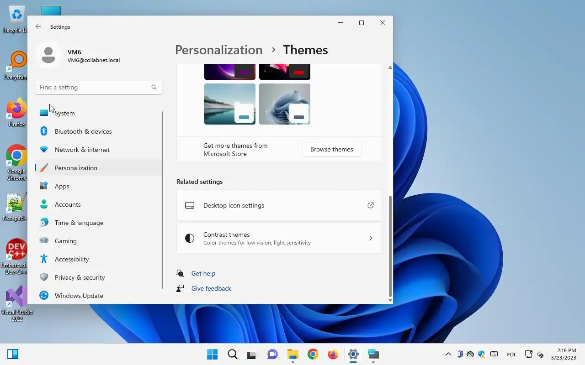
Task: Click the Give feedback link
Action: point(211,288)
